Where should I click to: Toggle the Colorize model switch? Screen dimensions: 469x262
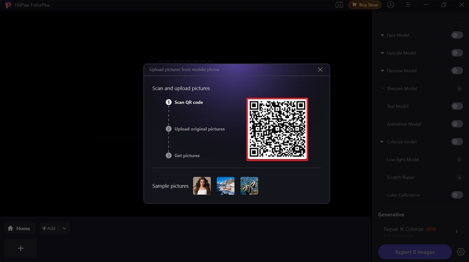click(x=457, y=141)
